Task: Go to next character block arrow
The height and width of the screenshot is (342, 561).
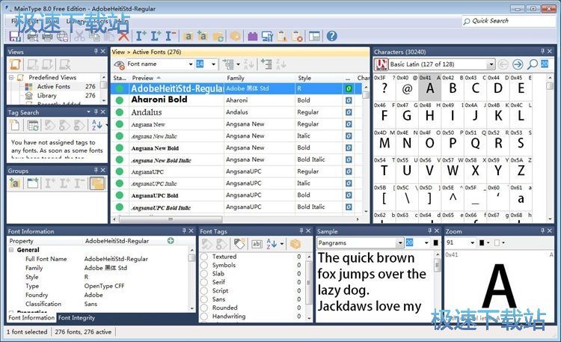Action: coord(518,64)
